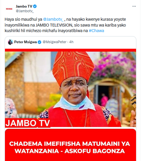Image resolution: width=141 pixels, height=161 pixels.
Task: Click the 4h timestamp of quoted tweet
Action: point(71,42)
